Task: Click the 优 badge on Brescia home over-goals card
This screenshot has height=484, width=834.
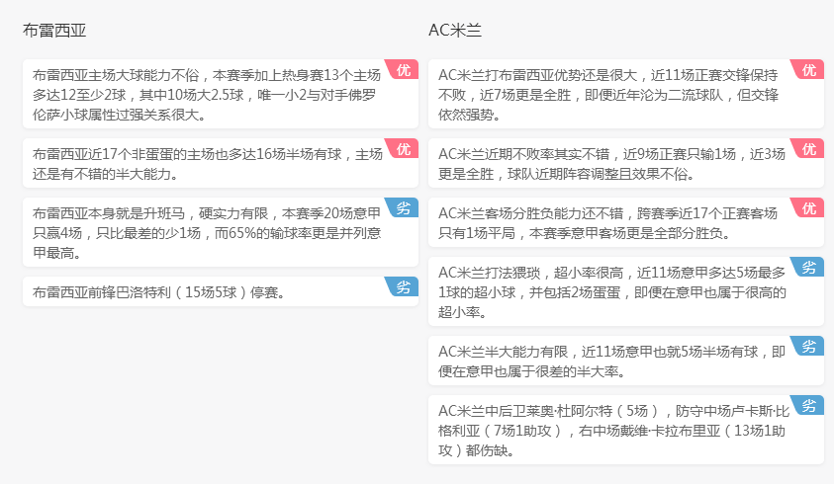Action: coord(403,70)
